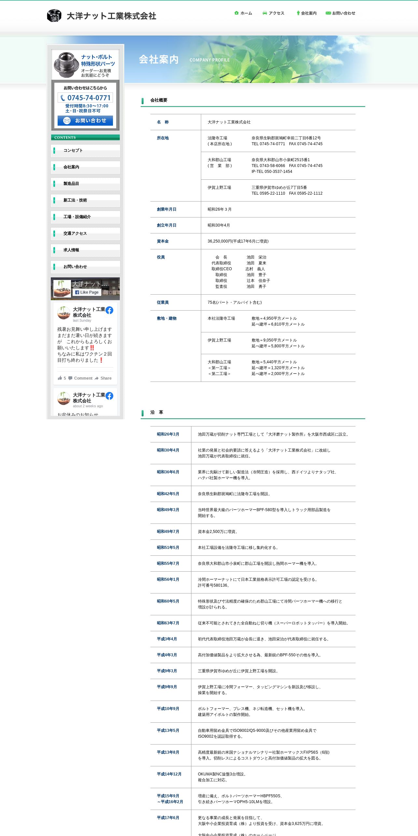The height and width of the screenshot is (836, 418).
Task: Click the share arrow icon on Facebook post
Action: pyautogui.click(x=96, y=378)
